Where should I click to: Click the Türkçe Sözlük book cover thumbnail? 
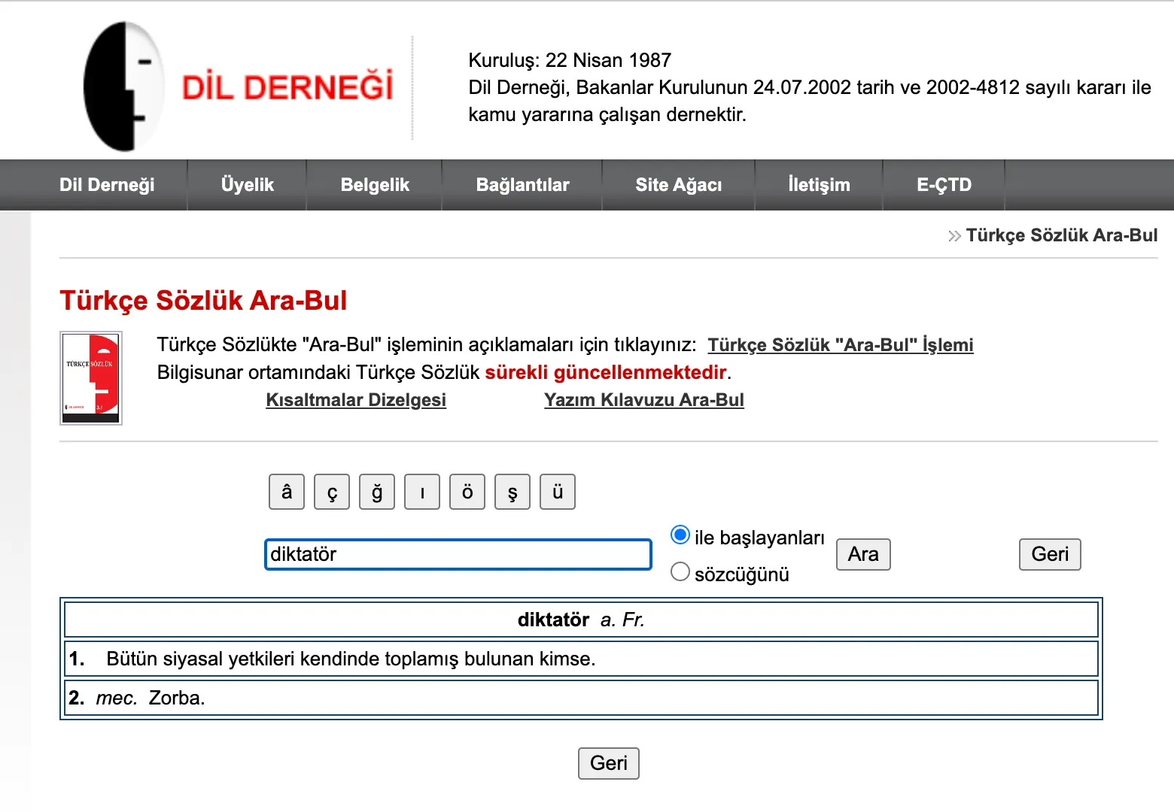[x=91, y=378]
